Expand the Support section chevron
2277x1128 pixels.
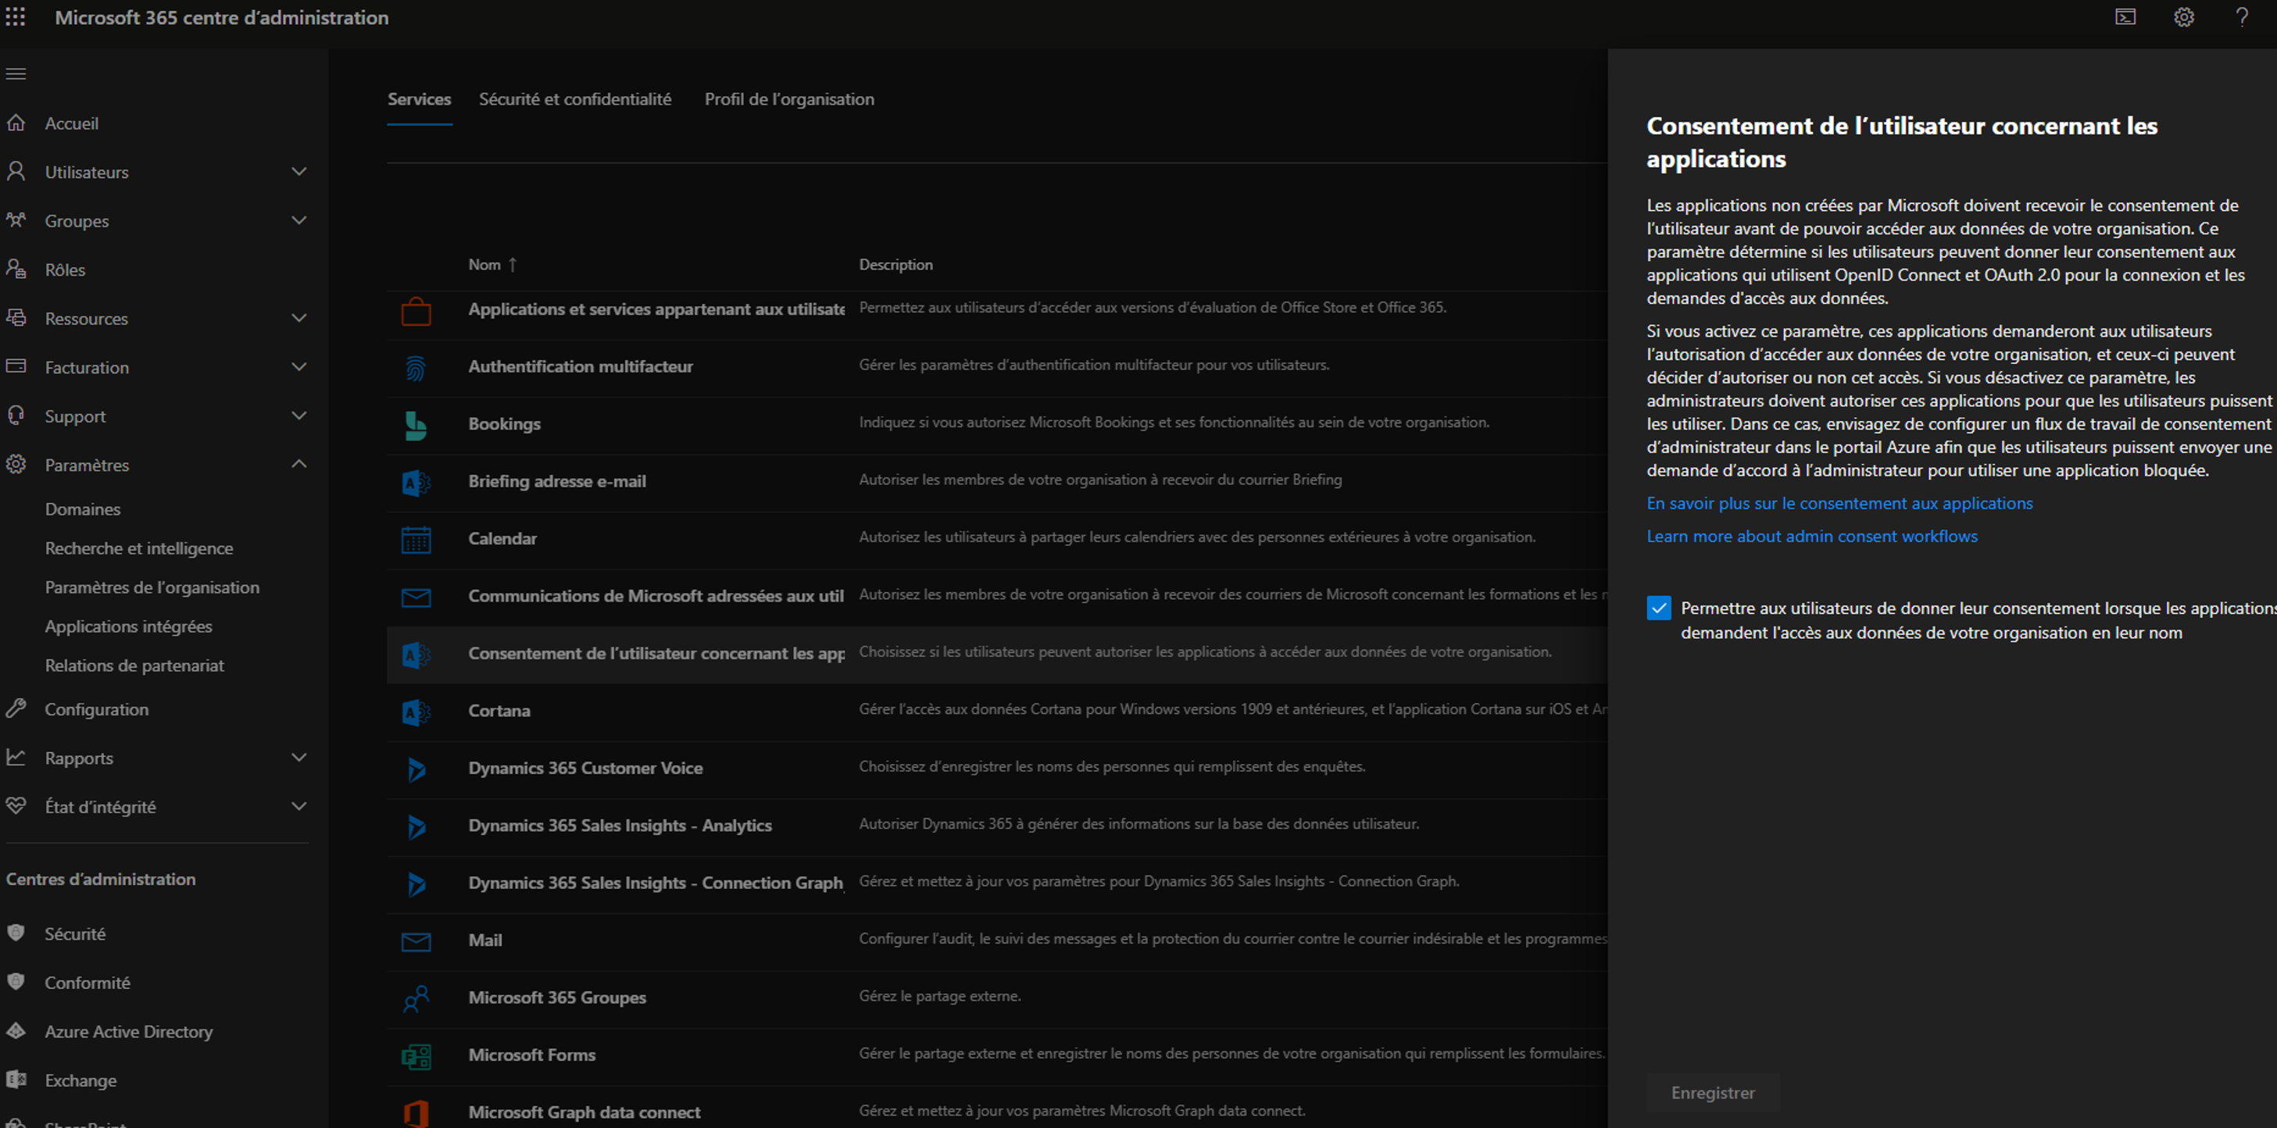click(299, 415)
